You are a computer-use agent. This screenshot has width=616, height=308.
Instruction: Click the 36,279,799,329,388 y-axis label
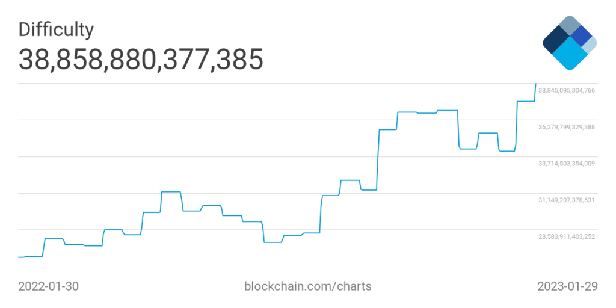click(x=566, y=127)
